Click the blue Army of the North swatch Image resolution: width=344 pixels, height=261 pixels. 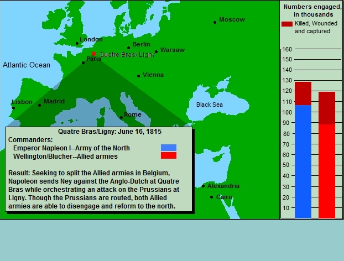(169, 148)
